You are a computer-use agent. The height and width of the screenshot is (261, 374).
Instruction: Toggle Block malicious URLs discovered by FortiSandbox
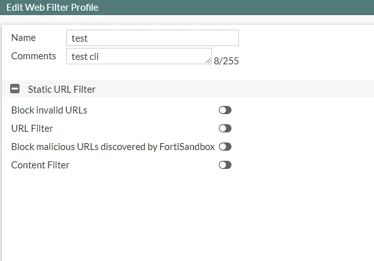pos(225,147)
